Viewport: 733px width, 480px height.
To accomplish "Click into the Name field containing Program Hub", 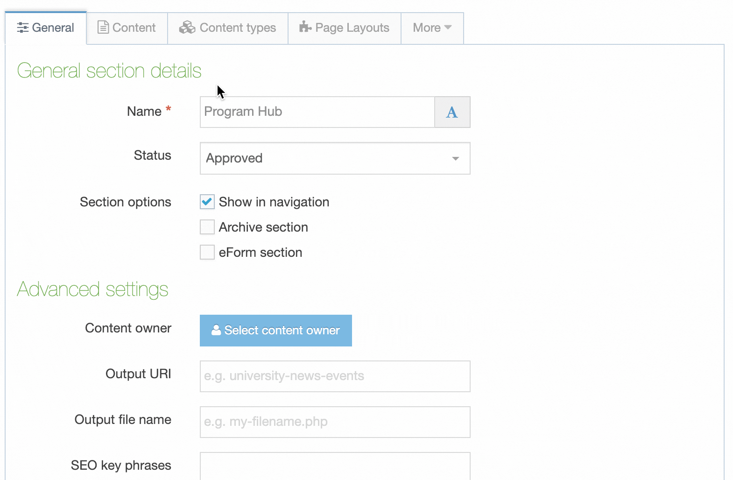I will [x=317, y=112].
